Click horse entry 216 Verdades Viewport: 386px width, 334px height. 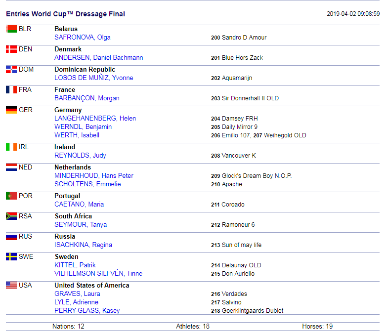(x=229, y=294)
